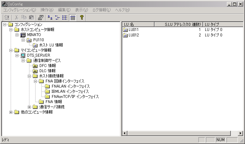Sort by the LU タイプ column header
The width and height of the screenshot is (245, 144).
[223, 24]
